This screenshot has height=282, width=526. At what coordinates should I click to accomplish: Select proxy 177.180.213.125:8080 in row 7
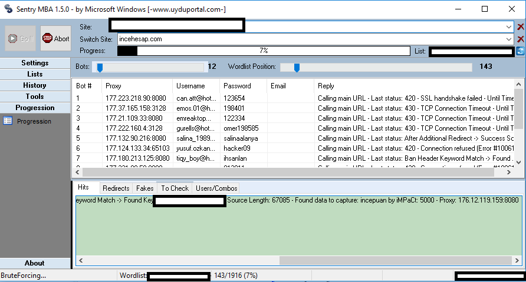click(x=137, y=158)
